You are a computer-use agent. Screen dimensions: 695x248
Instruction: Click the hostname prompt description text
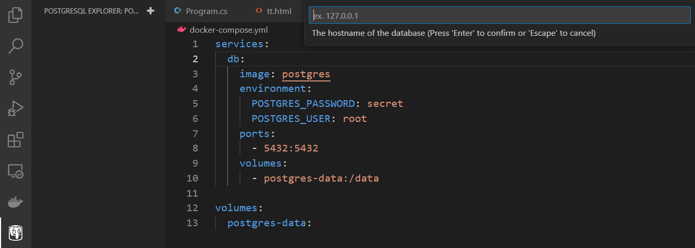[453, 33]
